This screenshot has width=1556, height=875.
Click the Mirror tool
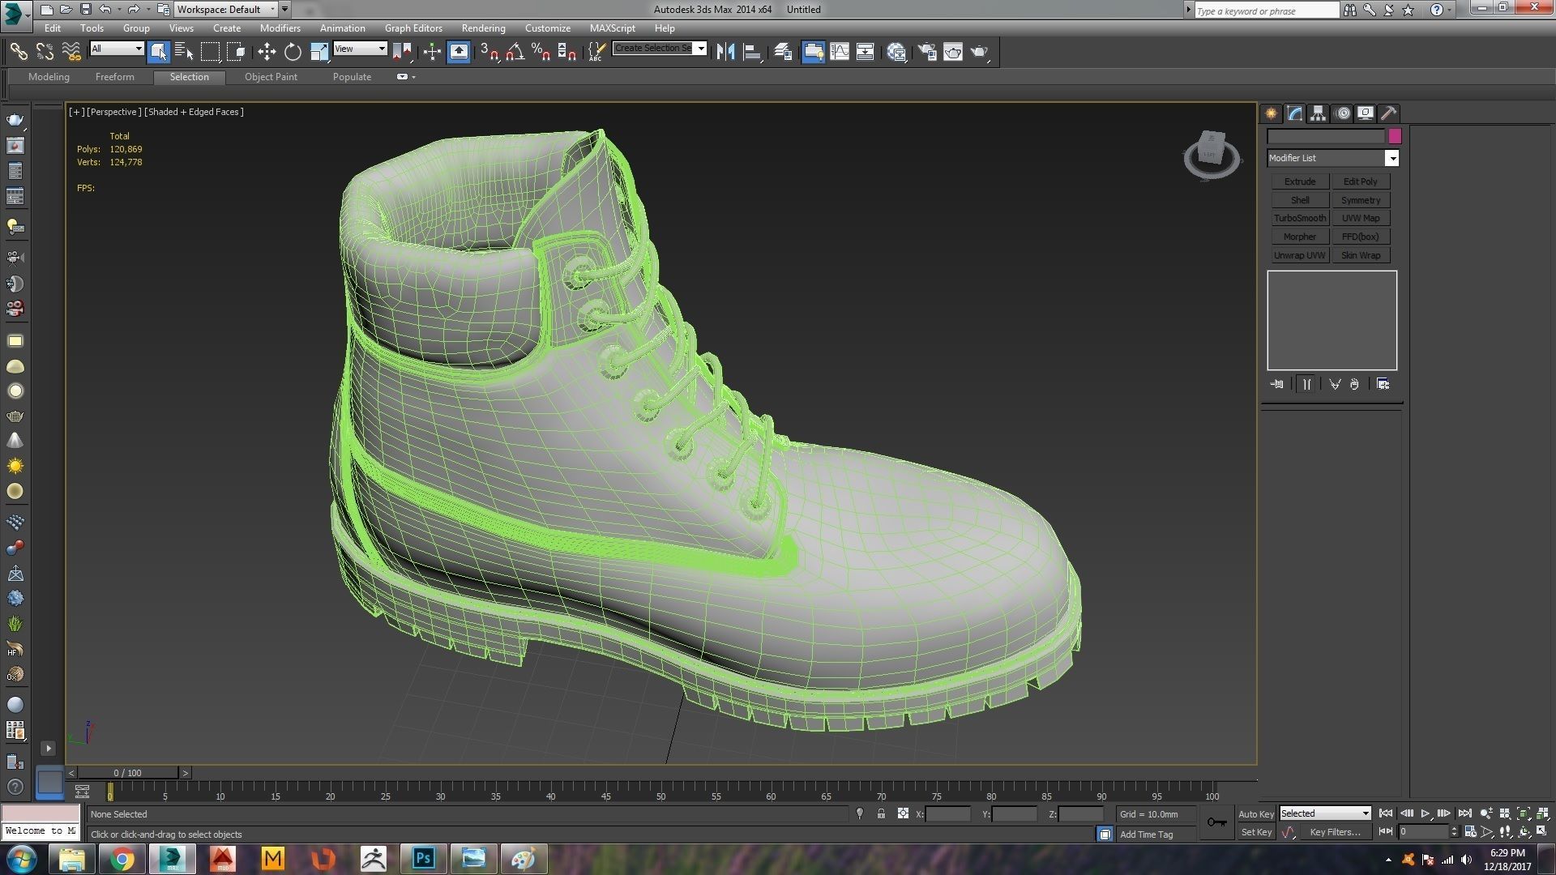tap(725, 52)
